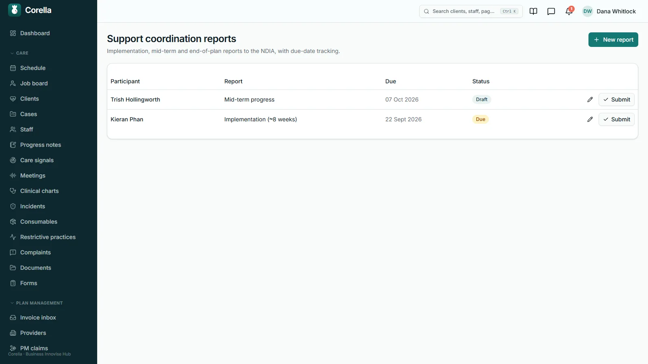Click the Status column header
Screen dimensions: 648x364
point(481,81)
